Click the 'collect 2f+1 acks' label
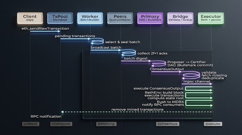Image resolution: width=242 pixels, height=135 pixels. point(152,53)
